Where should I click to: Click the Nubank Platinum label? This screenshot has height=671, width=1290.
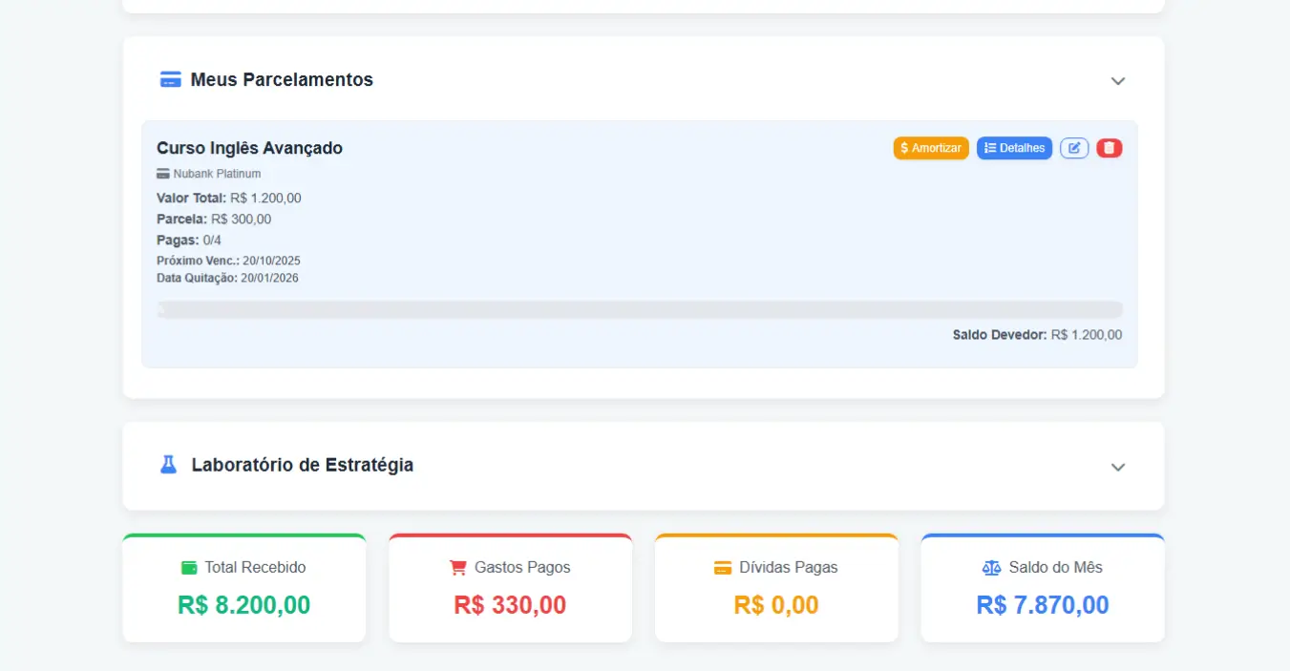[x=215, y=174]
